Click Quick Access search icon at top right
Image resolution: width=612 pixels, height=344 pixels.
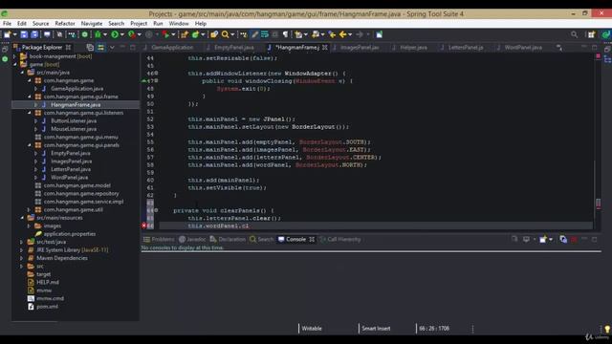tap(574, 34)
